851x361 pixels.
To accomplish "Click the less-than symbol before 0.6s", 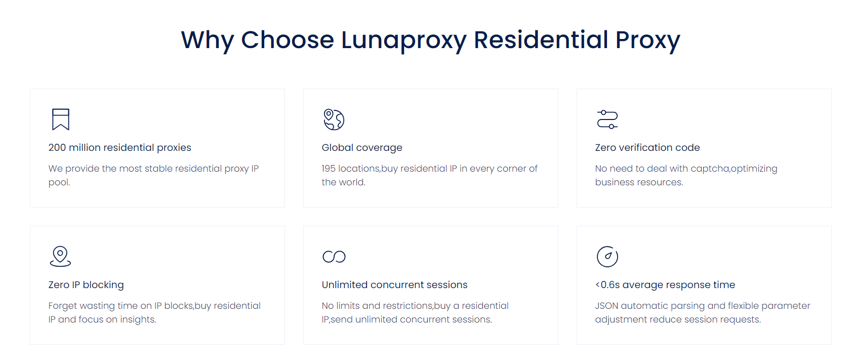I will pos(597,285).
